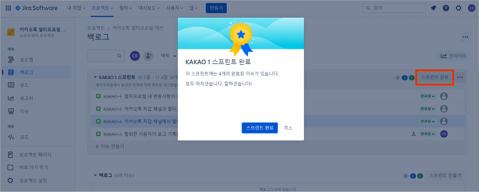Open the 에픽 dropdown filter
The width and height of the screenshot is (479, 192).
point(168,56)
